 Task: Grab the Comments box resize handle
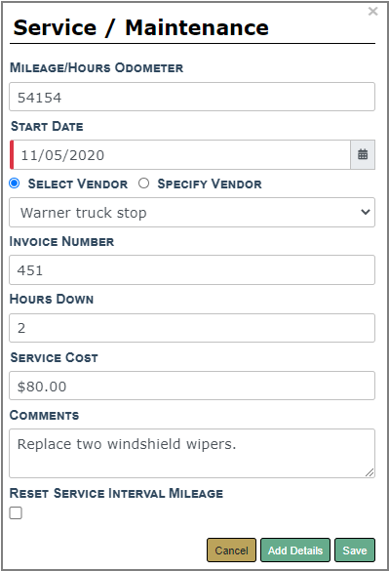pyautogui.click(x=370, y=472)
